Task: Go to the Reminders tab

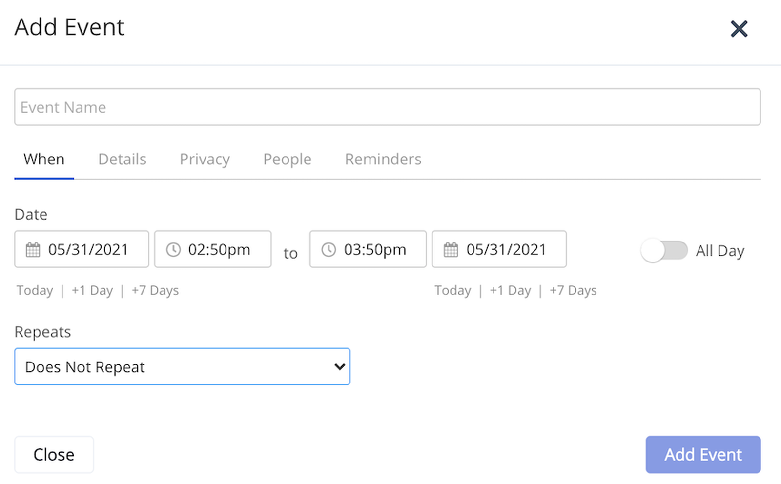Action: (383, 159)
